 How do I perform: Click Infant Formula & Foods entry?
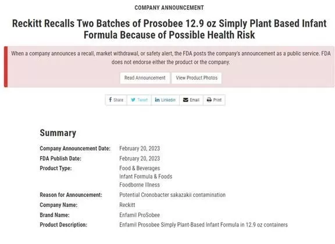click(x=146, y=177)
